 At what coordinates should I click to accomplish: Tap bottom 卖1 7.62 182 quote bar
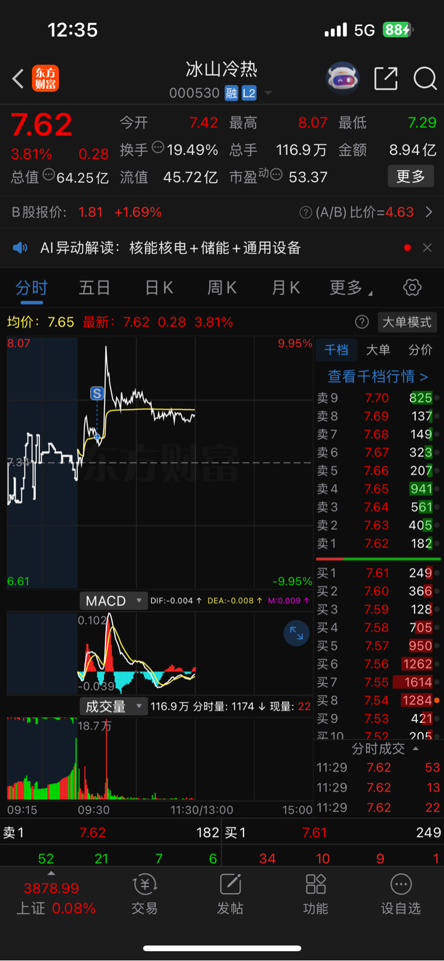[x=111, y=833]
